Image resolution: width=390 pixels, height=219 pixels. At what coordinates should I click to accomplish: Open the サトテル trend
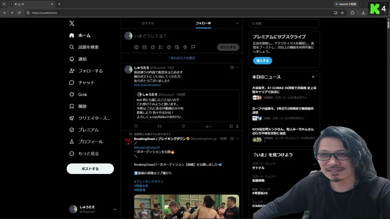258,168
